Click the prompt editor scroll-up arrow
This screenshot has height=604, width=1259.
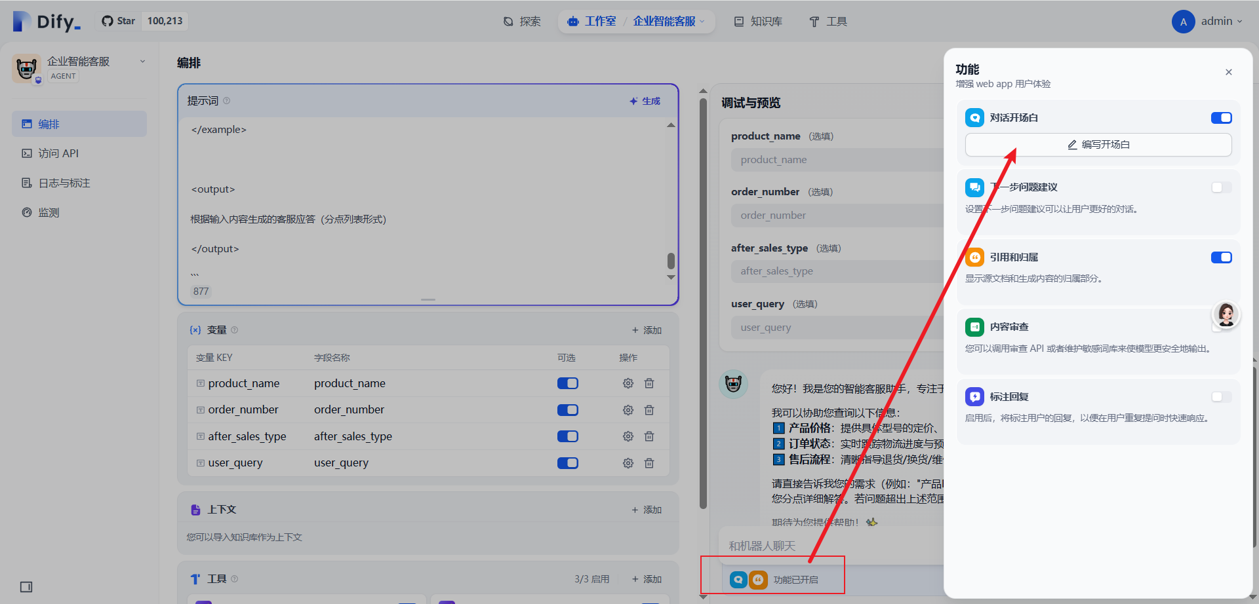pos(671,125)
